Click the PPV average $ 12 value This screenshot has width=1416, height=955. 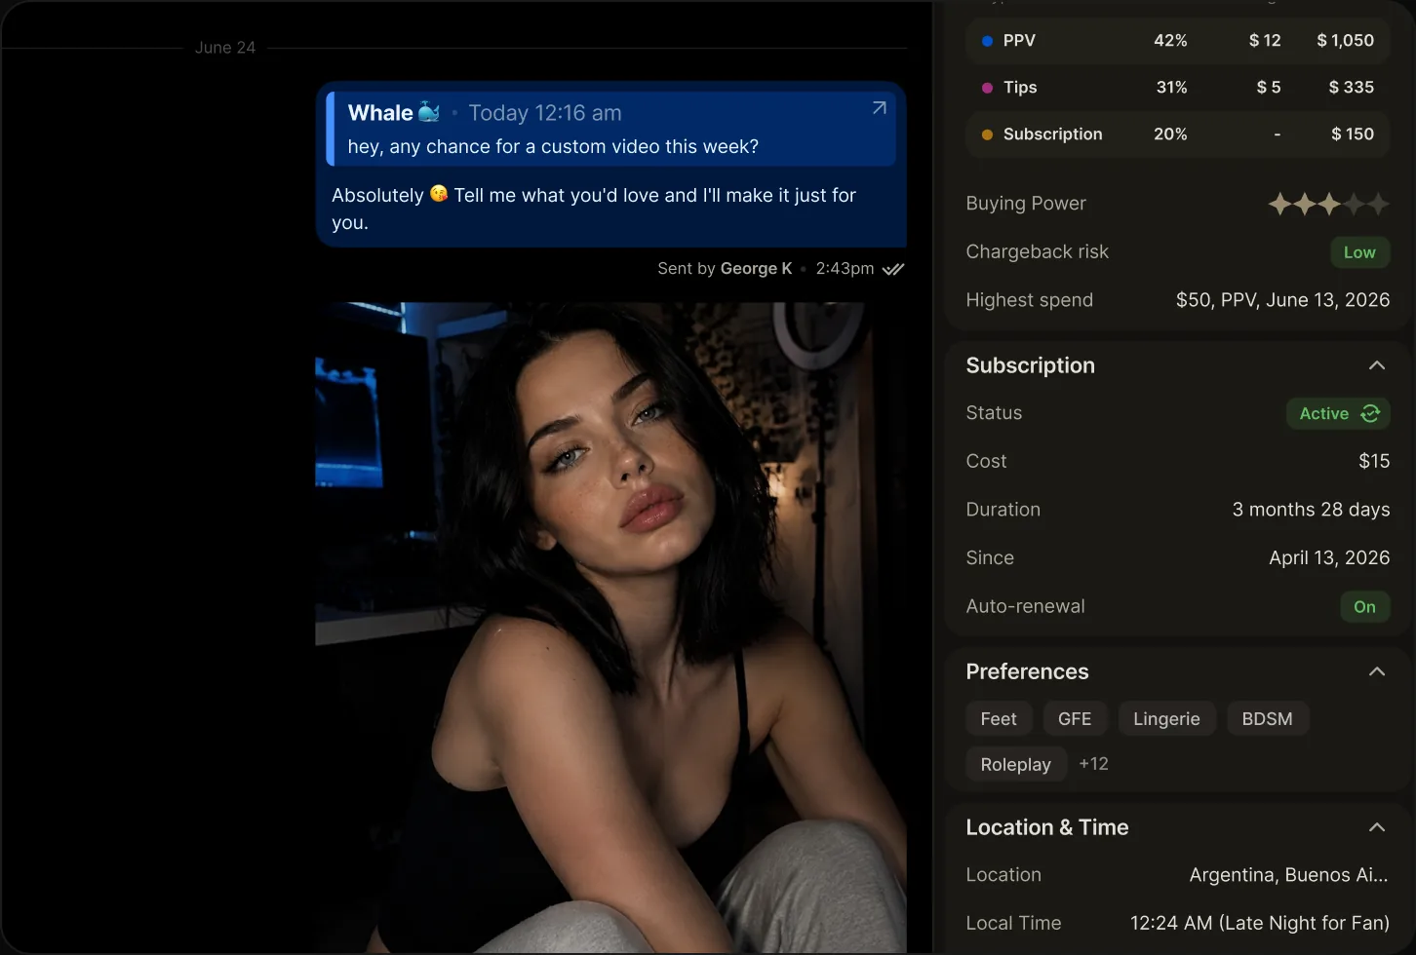tap(1265, 41)
